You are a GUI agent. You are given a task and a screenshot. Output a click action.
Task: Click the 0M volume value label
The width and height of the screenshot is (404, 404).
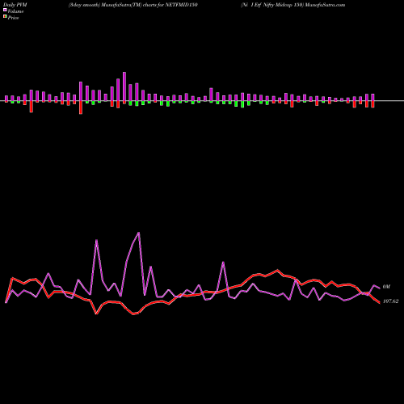[386, 287]
